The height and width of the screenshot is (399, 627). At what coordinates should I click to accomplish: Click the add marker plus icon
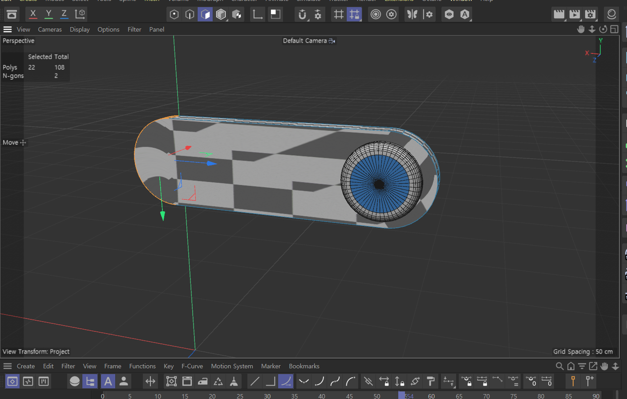point(589,381)
